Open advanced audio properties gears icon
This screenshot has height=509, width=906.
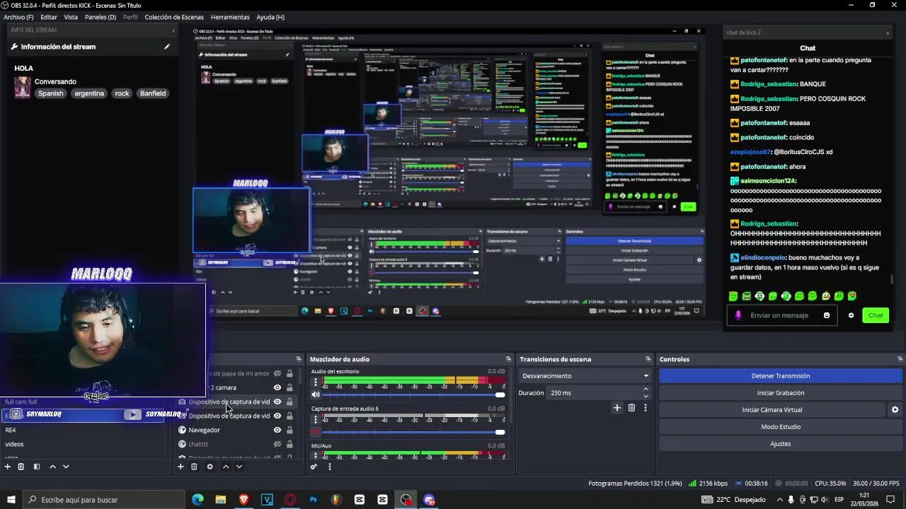[314, 467]
